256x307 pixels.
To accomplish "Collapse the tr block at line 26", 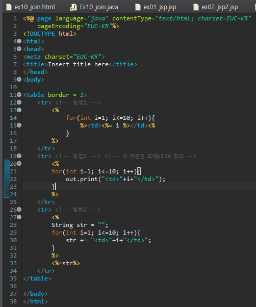I will (x=19, y=209).
